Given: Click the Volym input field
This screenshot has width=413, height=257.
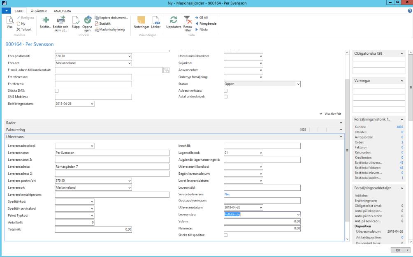Looking at the screenshot, I should [x=262, y=222].
